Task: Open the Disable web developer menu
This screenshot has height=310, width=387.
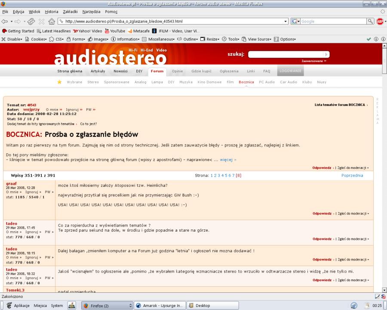Action: [x=12, y=39]
